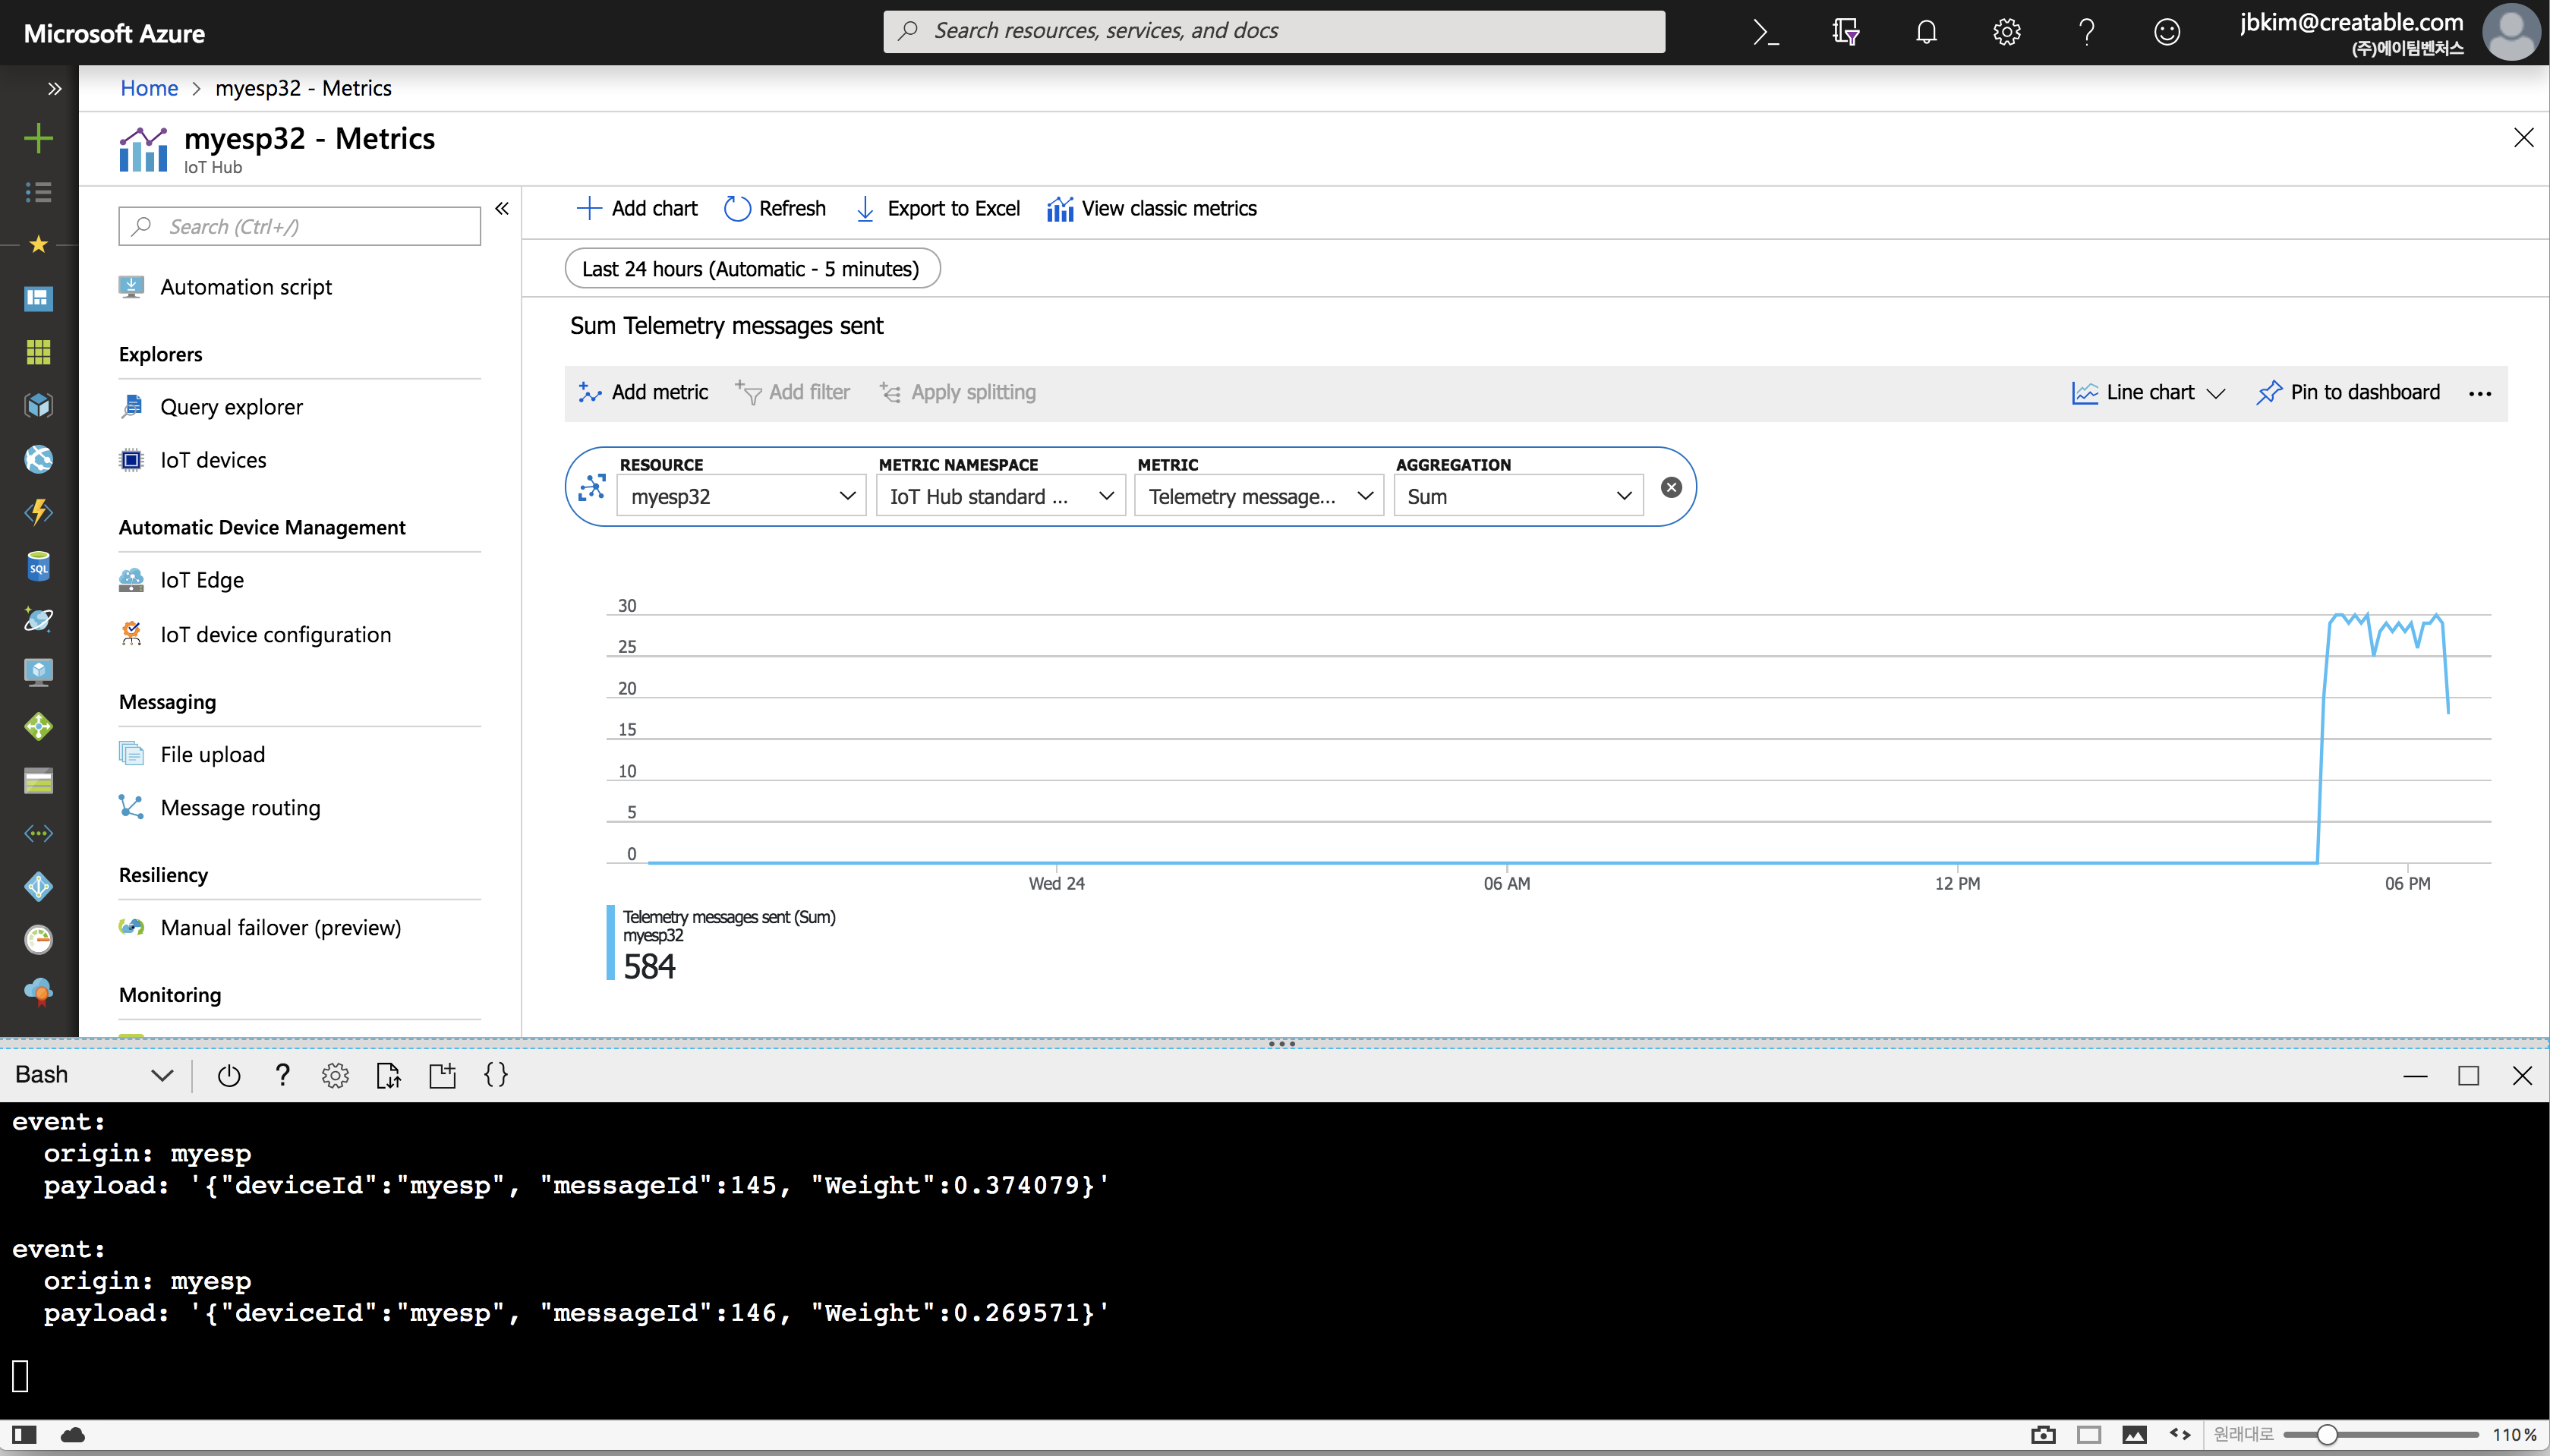Open Dashboard icon in the sidebar
Image resolution: width=2550 pixels, height=1456 pixels.
[x=38, y=298]
